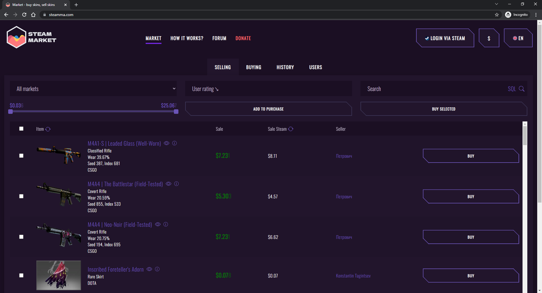Open the How It Works menu item
The image size is (542, 293).
coord(187,38)
